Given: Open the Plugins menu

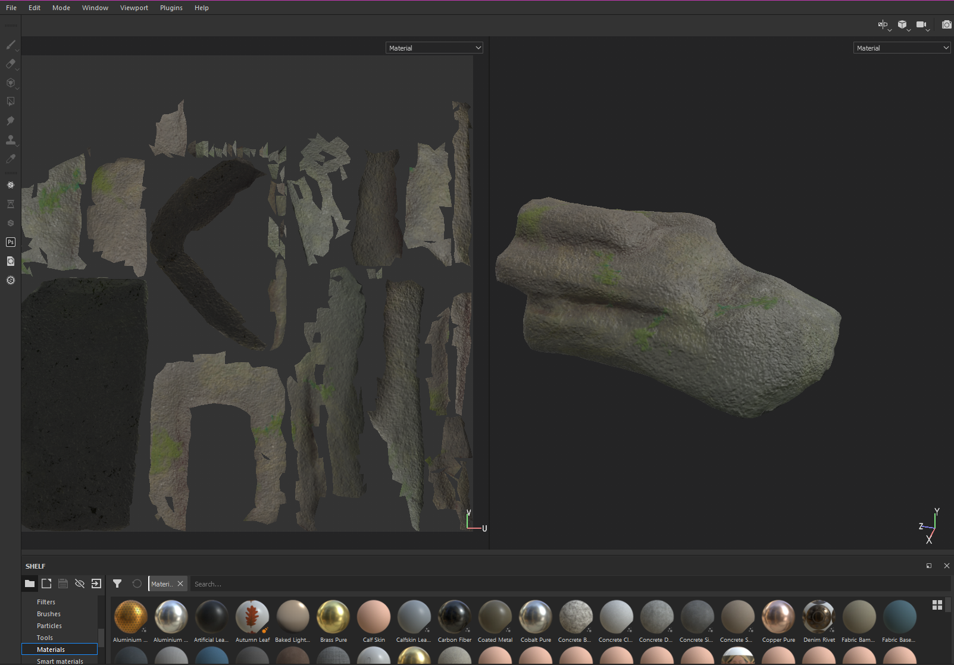Looking at the screenshot, I should coord(171,8).
